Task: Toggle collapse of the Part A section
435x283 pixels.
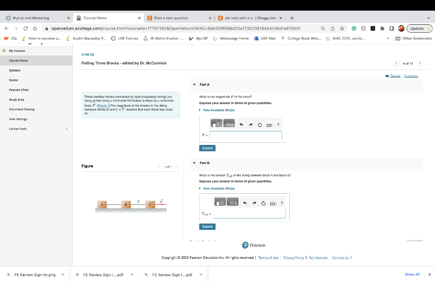Action: point(193,85)
